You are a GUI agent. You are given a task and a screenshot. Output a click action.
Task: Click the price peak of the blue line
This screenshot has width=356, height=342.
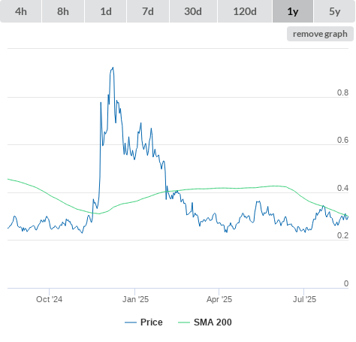(113, 68)
